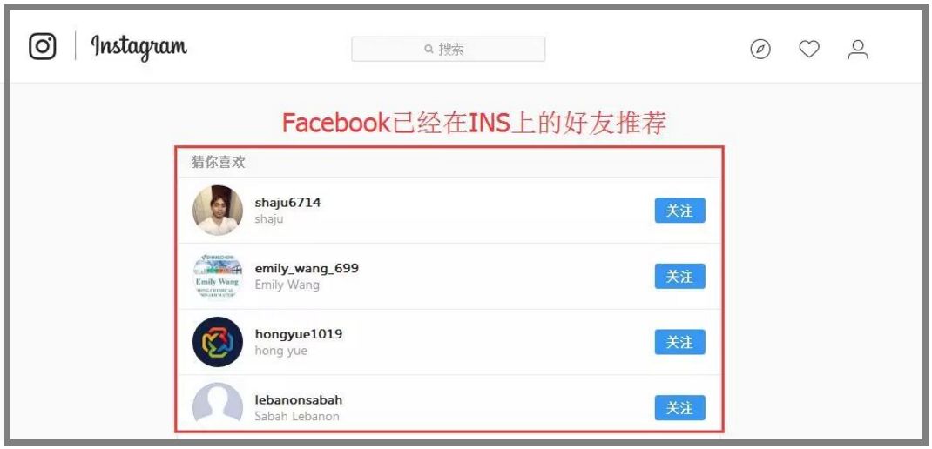Open Emily Wang's avatar thumbnail

pos(218,276)
